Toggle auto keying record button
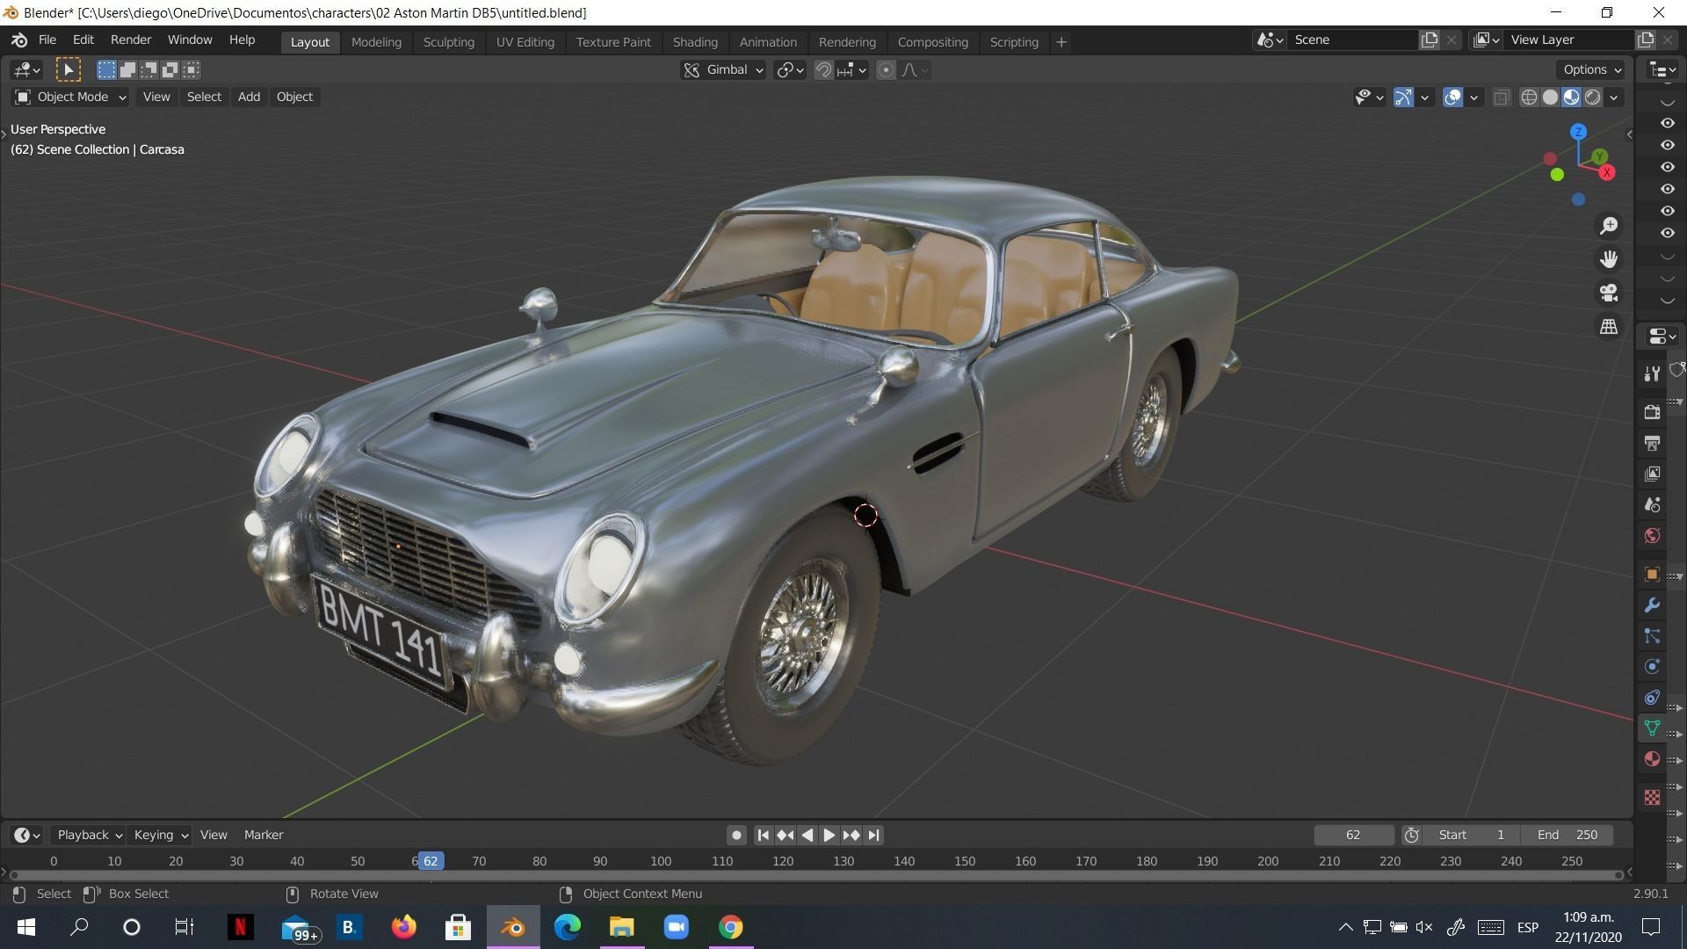 click(x=736, y=835)
